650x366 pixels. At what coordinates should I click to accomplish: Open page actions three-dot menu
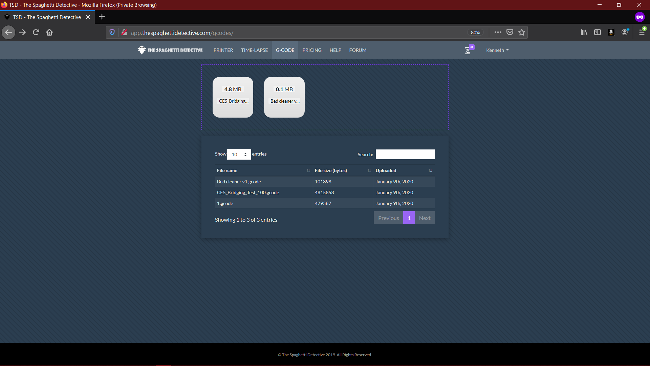(498, 33)
